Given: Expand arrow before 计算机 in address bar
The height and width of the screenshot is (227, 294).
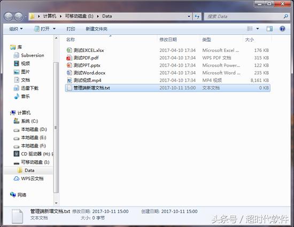Looking at the screenshot, I should coord(39,17).
